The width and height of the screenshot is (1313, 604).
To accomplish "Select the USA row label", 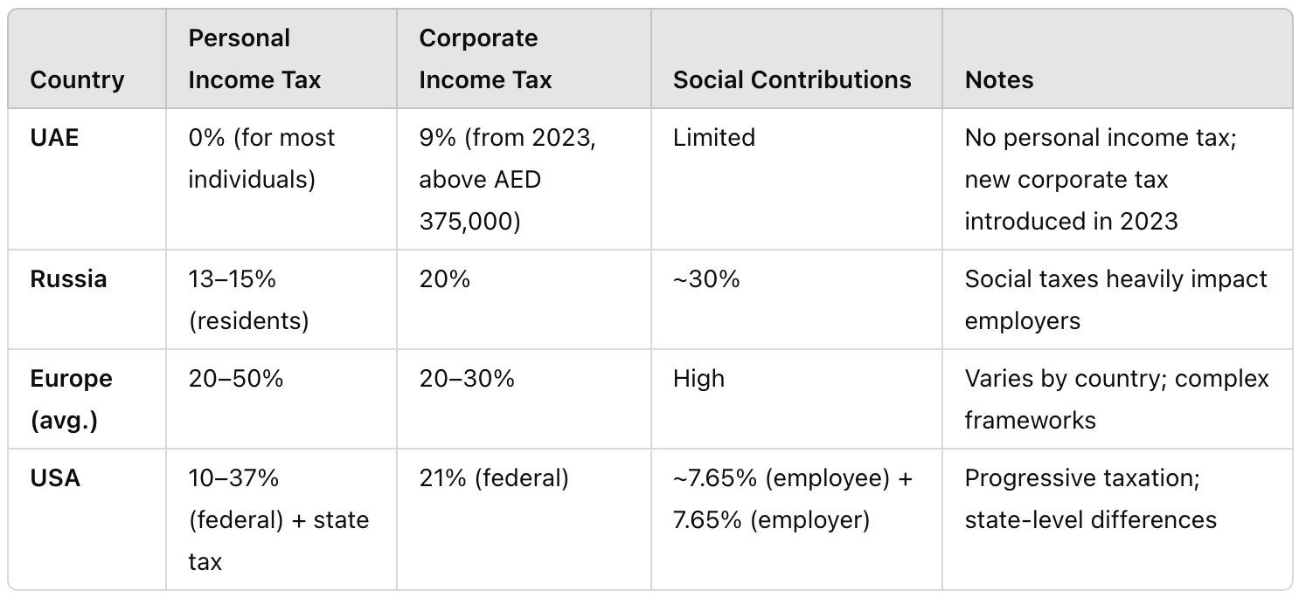I will pyautogui.click(x=55, y=478).
